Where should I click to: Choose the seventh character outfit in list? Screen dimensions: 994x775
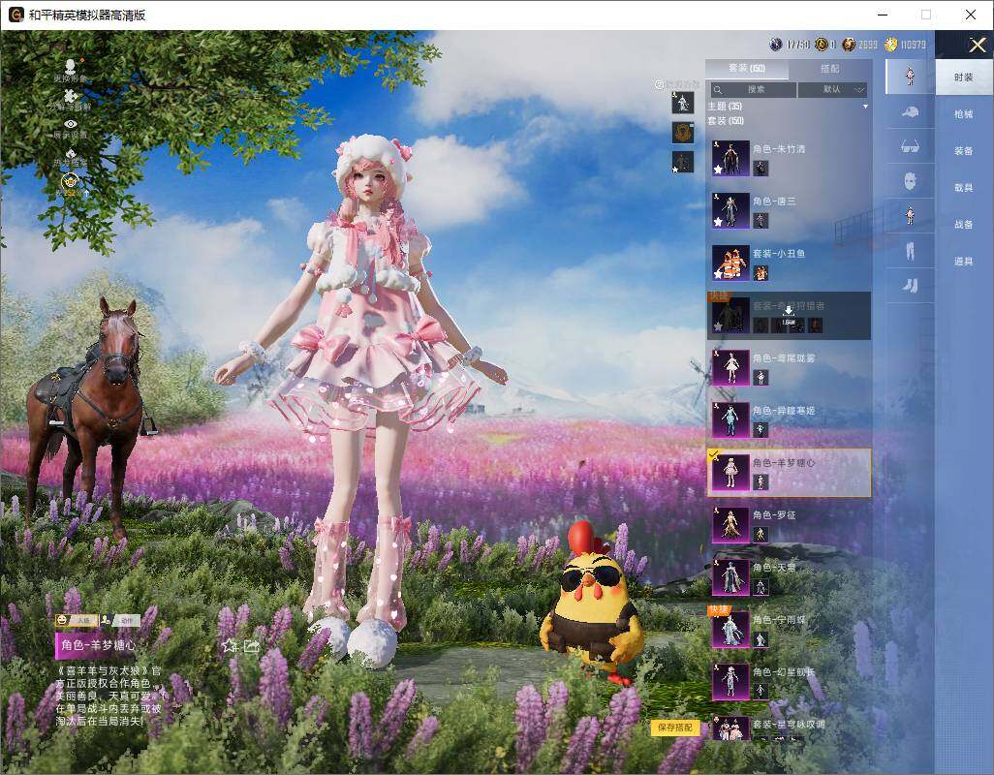pos(789,472)
